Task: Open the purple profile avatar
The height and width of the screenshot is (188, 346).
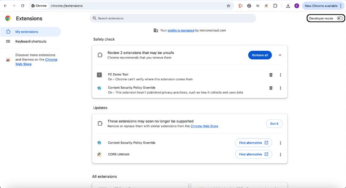Action: [x=297, y=6]
